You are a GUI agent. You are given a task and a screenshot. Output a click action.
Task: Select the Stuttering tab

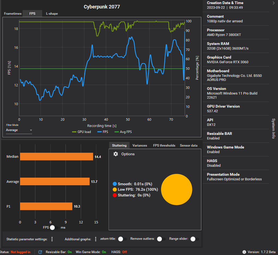[x=119, y=145]
